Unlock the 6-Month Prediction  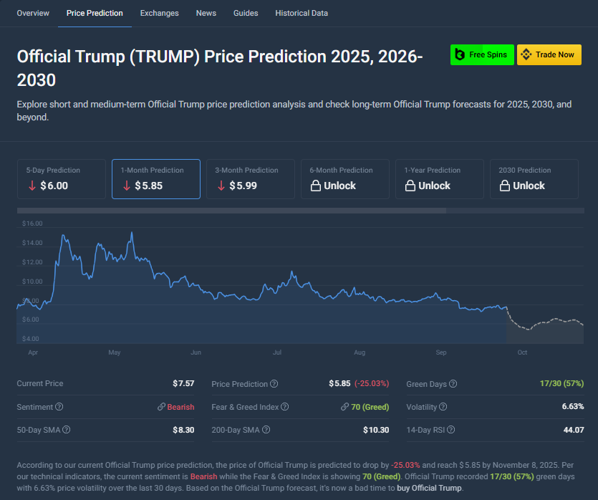[344, 179]
